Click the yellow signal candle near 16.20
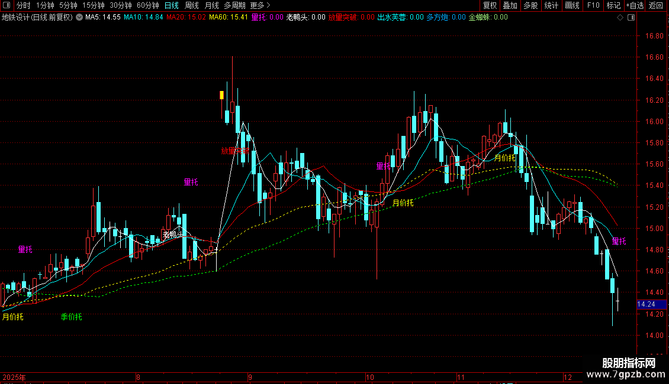This screenshot has width=669, height=384. pos(221,95)
